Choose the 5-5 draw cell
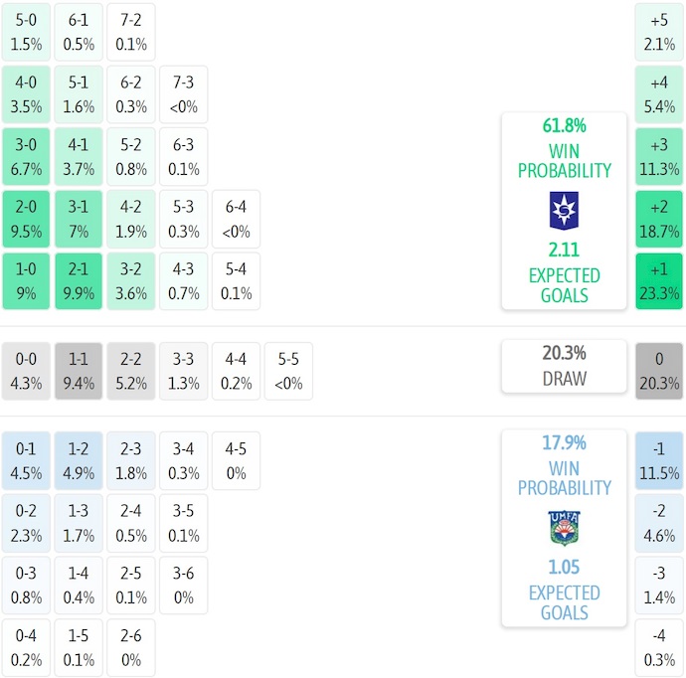This screenshot has width=686, height=678. point(287,372)
